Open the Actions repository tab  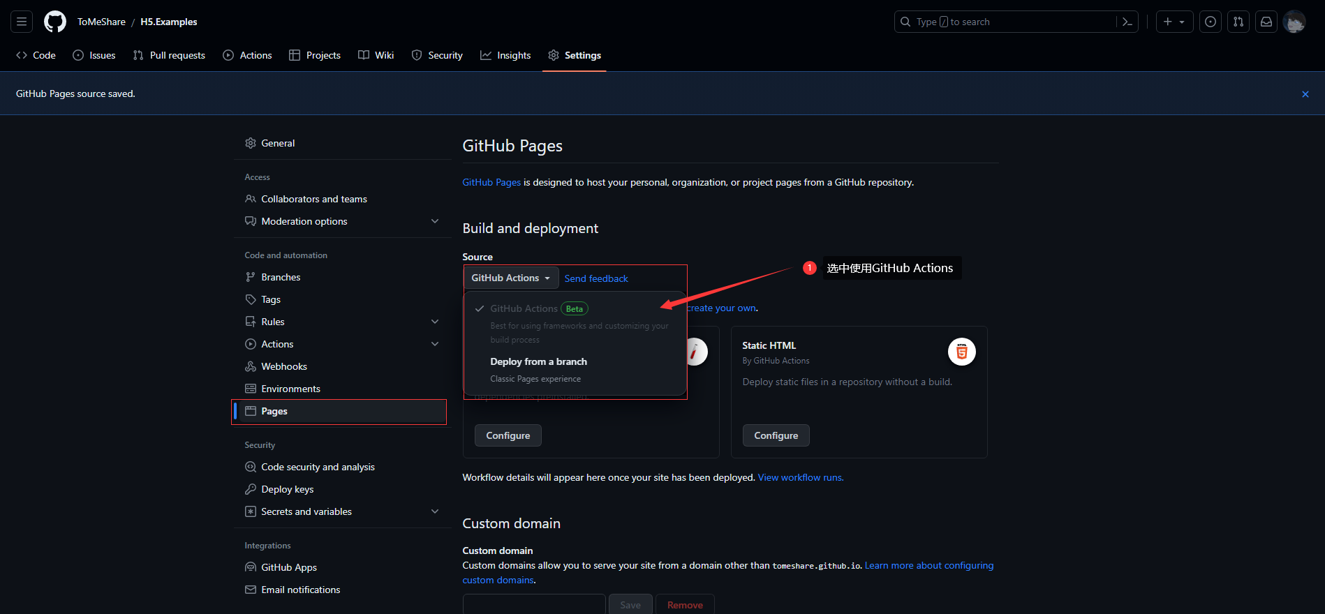click(247, 55)
